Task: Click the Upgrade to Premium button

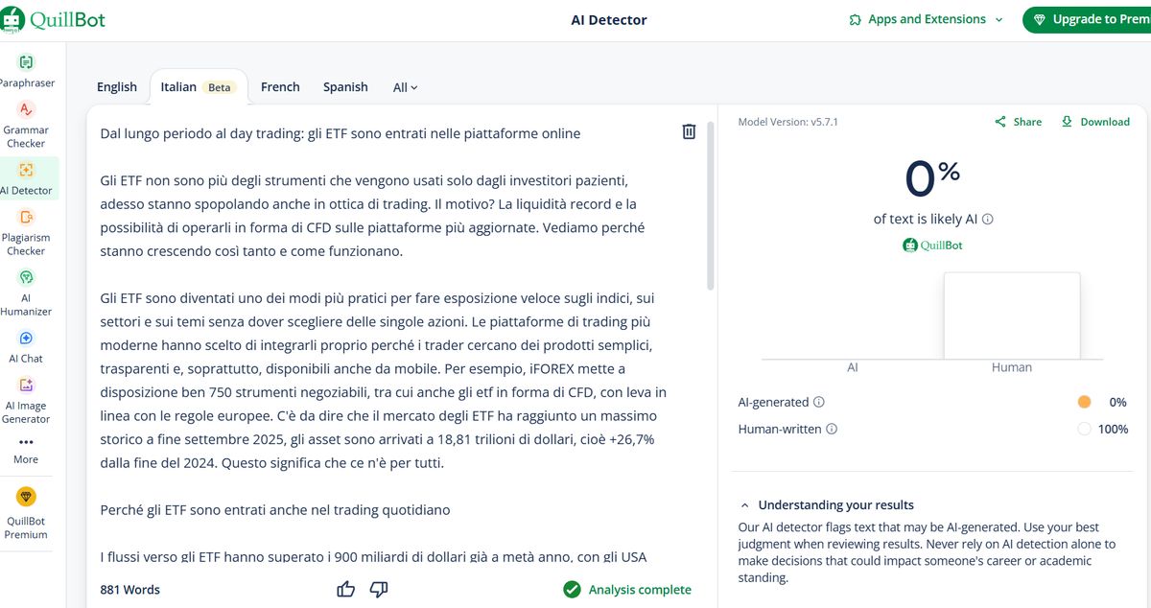Action: coord(1093,18)
